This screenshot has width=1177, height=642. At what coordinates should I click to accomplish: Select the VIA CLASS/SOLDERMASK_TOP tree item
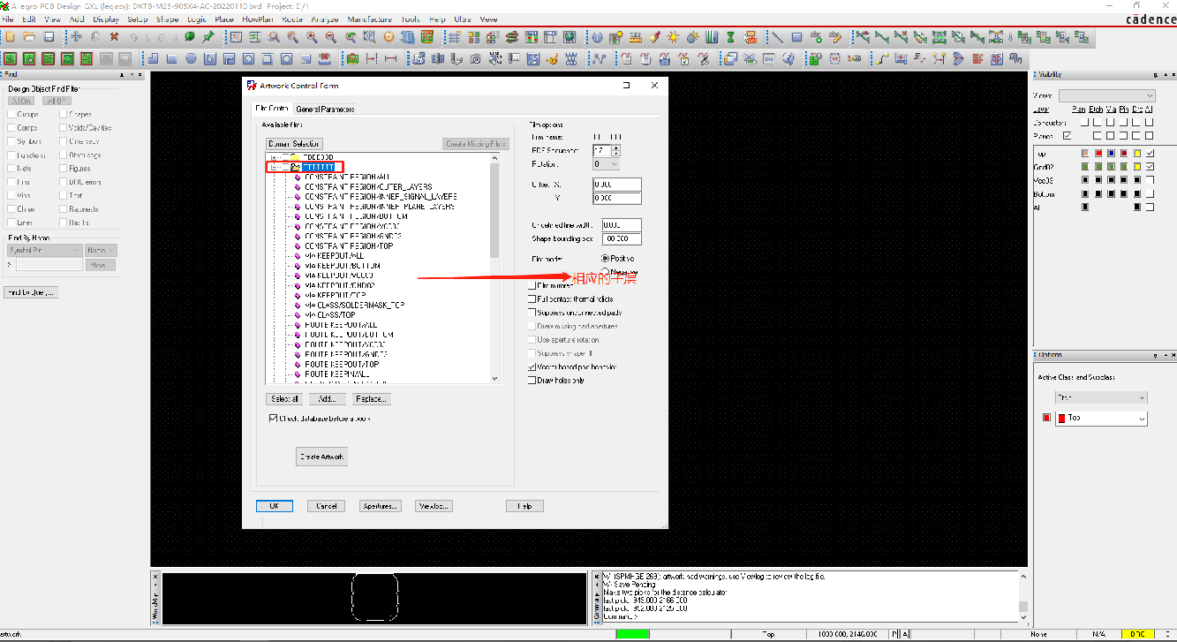(354, 305)
